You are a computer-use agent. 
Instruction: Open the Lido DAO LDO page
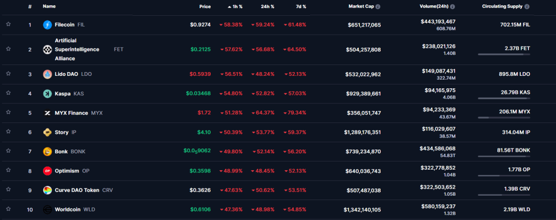(x=73, y=74)
